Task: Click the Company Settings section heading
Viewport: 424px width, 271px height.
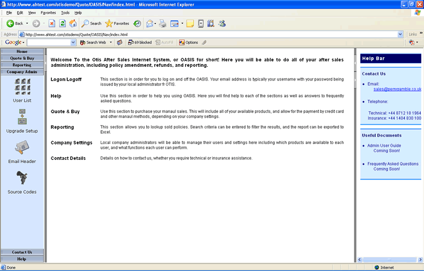Action: pyautogui.click(x=72, y=142)
